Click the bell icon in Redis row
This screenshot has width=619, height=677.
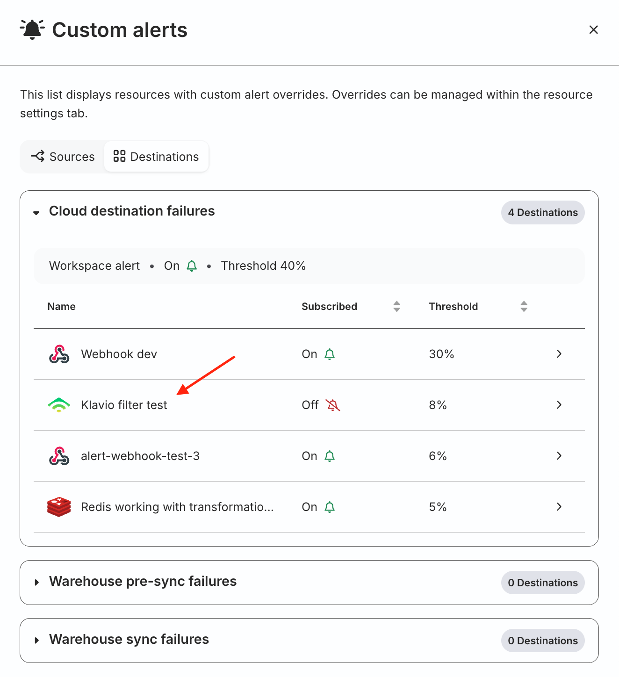point(330,507)
